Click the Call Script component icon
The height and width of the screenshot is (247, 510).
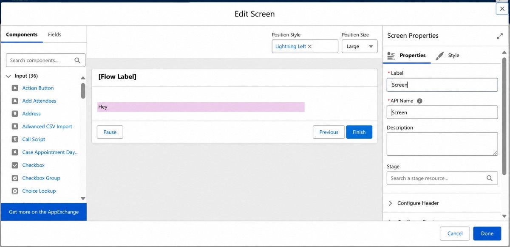point(15,139)
